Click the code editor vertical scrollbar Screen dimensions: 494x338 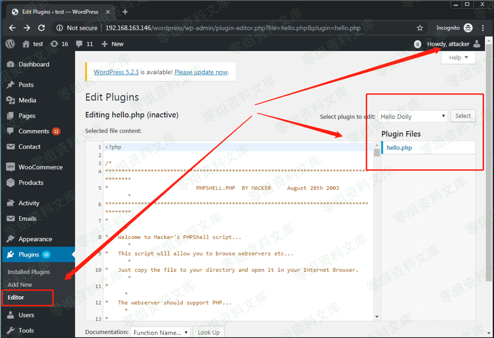[x=377, y=231]
